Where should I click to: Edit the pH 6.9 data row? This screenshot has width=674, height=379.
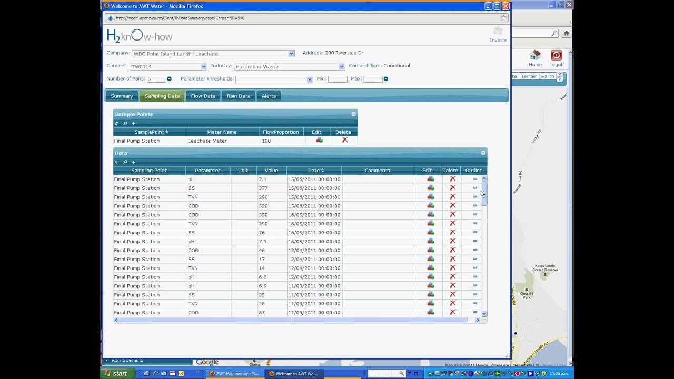(431, 286)
